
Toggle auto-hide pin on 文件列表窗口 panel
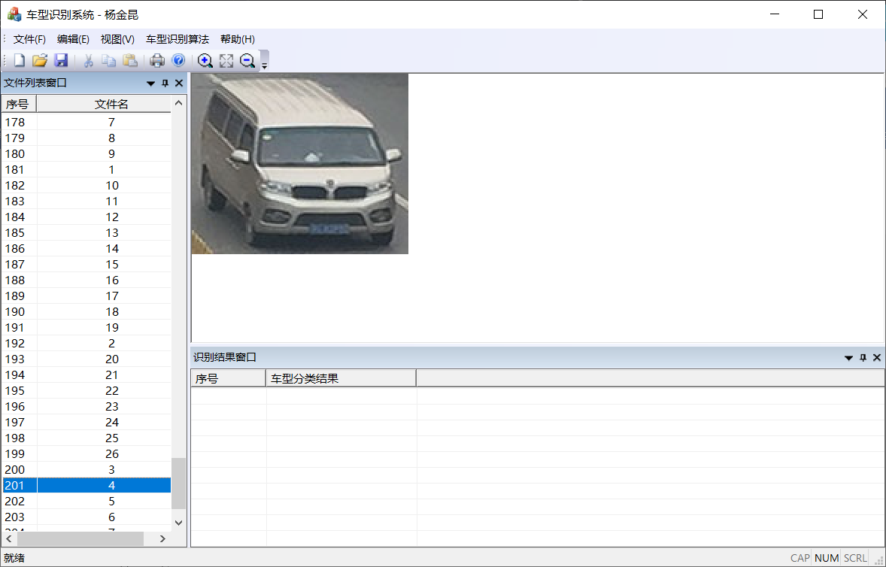click(165, 83)
